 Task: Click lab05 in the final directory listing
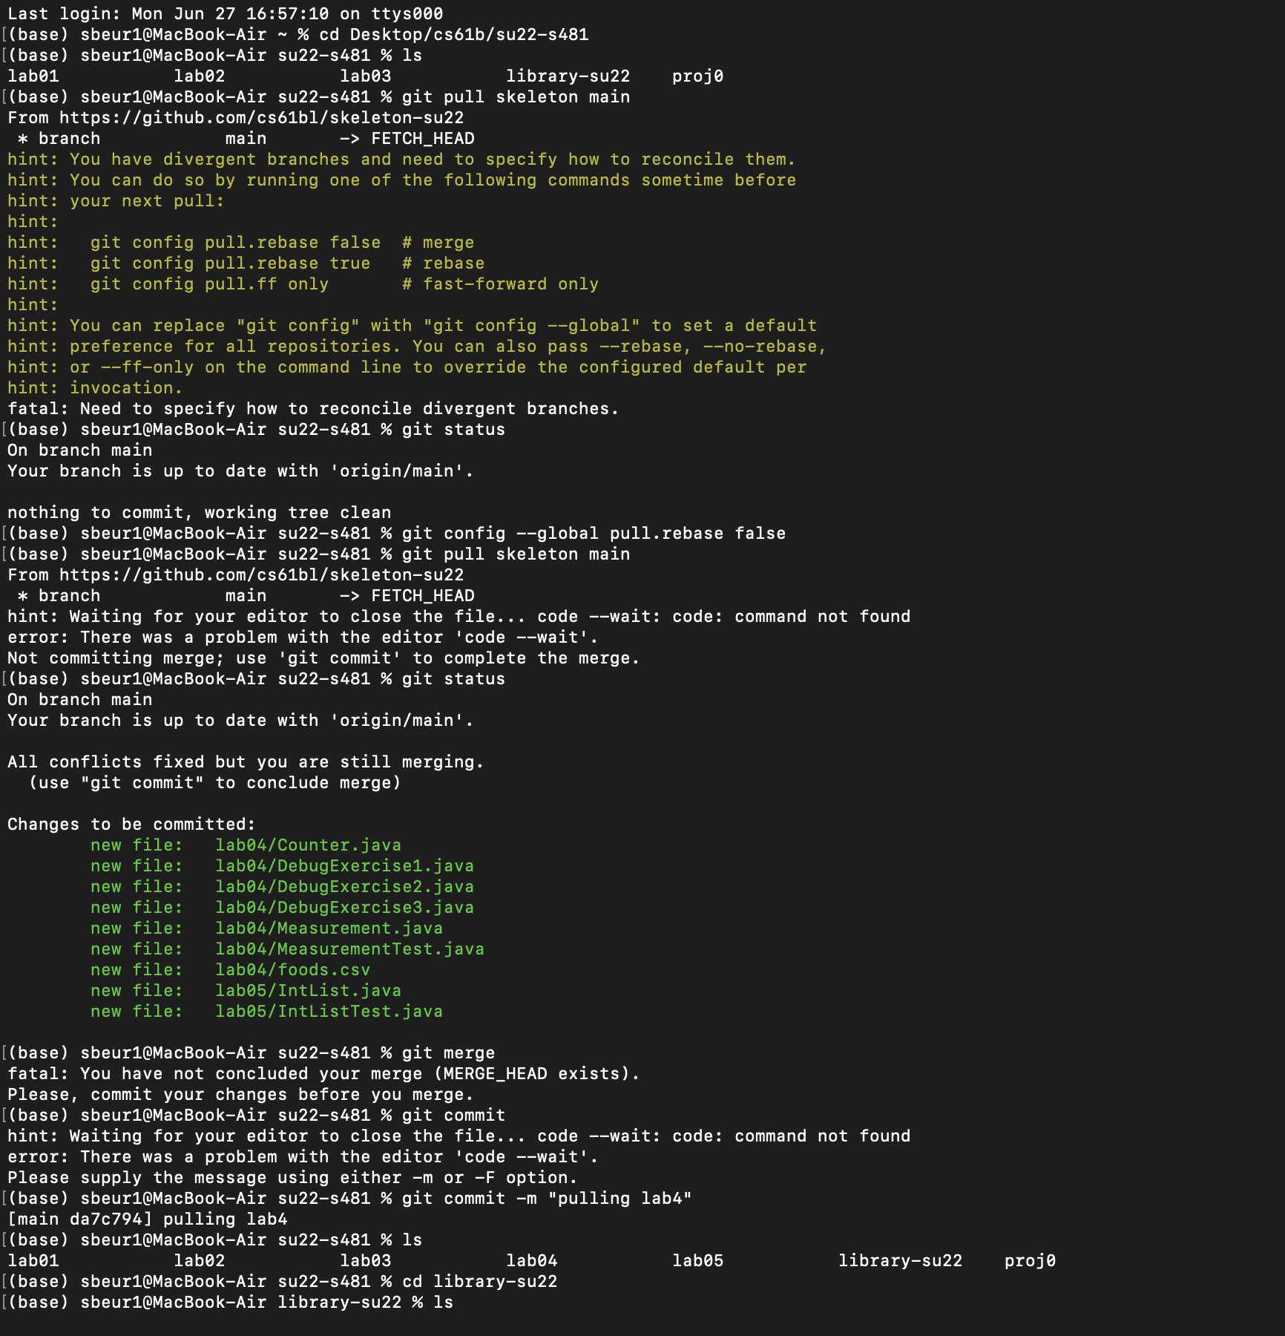coord(697,1261)
